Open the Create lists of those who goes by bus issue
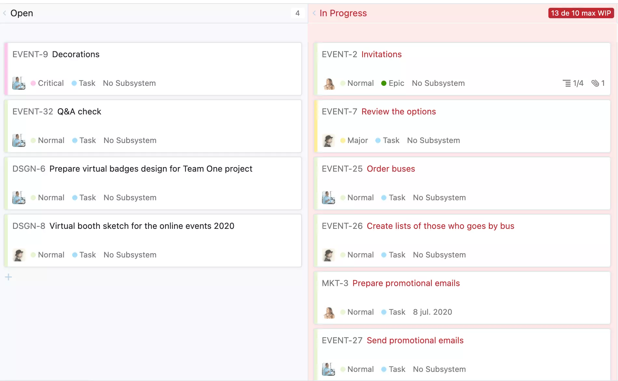 tap(440, 226)
